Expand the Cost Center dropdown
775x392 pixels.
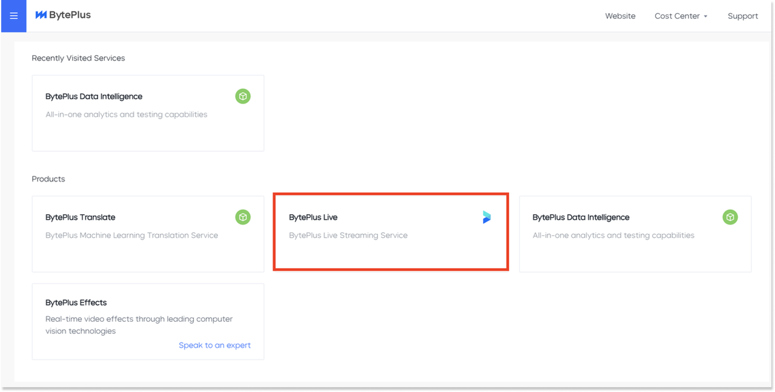[681, 16]
